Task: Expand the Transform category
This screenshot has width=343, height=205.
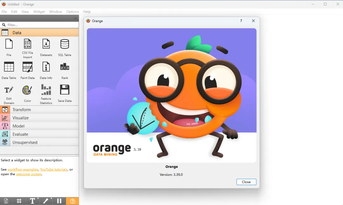Action: click(39, 109)
